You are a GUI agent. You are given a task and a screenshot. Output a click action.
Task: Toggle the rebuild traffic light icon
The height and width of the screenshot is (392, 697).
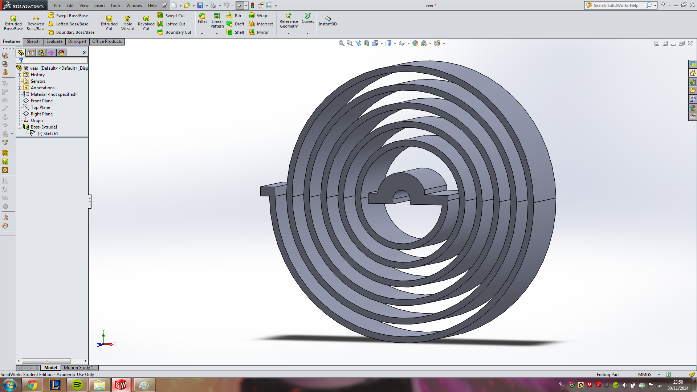pyautogui.click(x=253, y=5)
